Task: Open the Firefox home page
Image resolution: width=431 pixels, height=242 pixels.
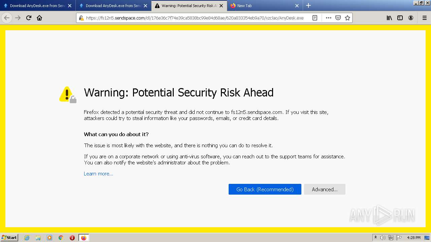Action: click(x=39, y=18)
